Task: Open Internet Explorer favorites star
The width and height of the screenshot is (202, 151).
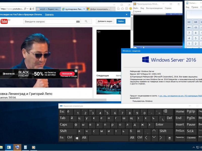Action: click(122, 9)
